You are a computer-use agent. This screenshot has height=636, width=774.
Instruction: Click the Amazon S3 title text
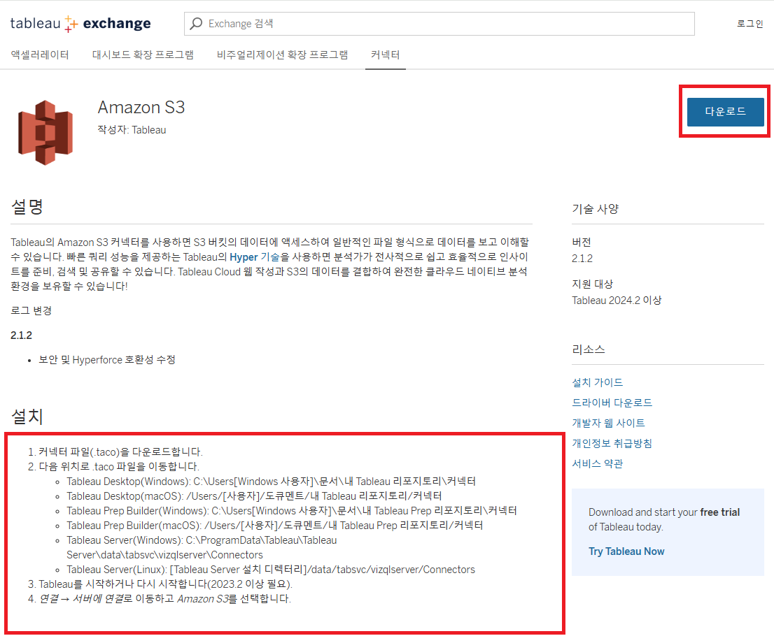[141, 108]
